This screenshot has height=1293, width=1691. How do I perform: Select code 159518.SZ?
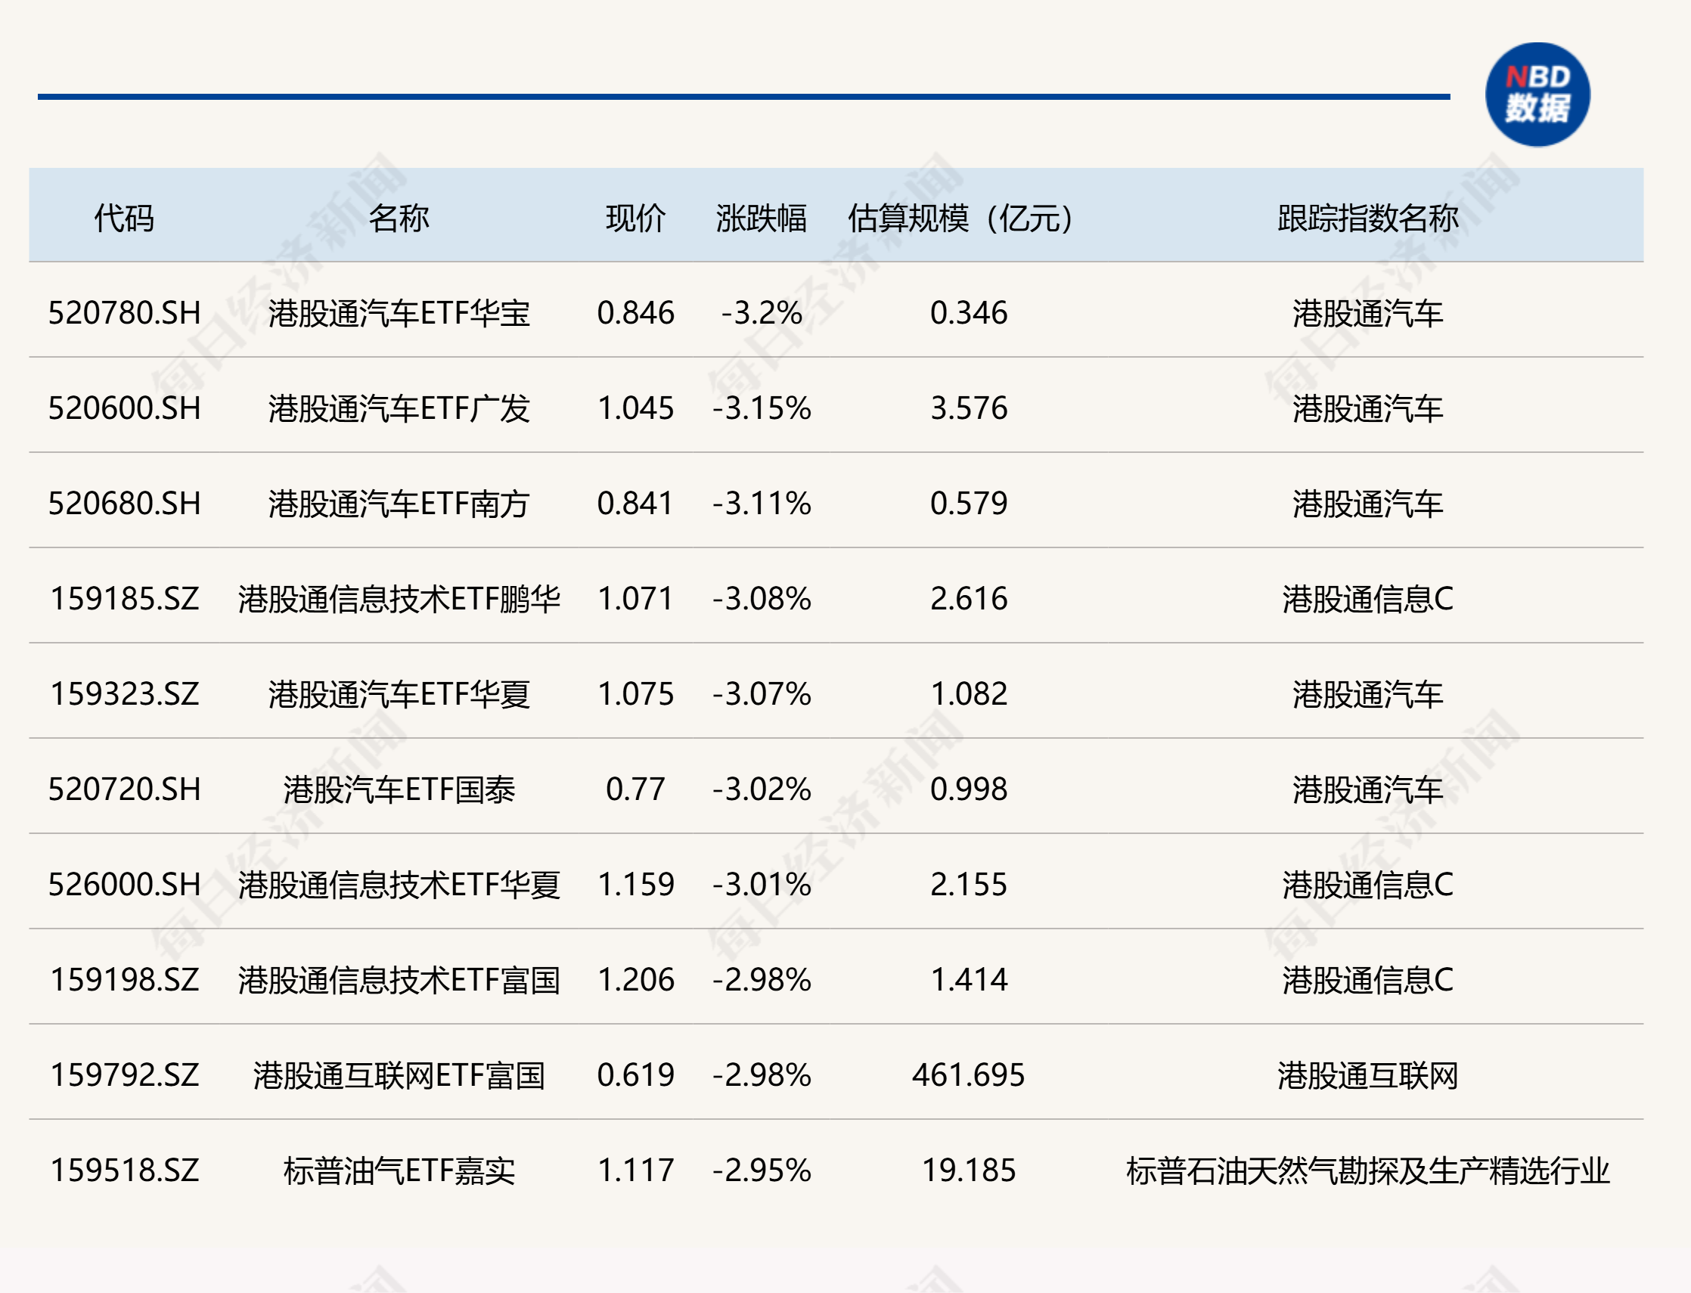(x=124, y=1171)
